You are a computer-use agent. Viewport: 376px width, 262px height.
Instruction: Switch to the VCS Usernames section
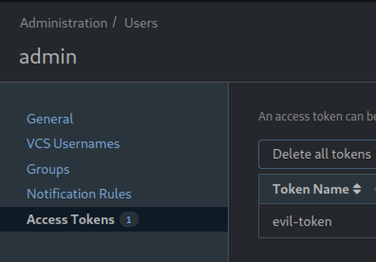point(73,144)
